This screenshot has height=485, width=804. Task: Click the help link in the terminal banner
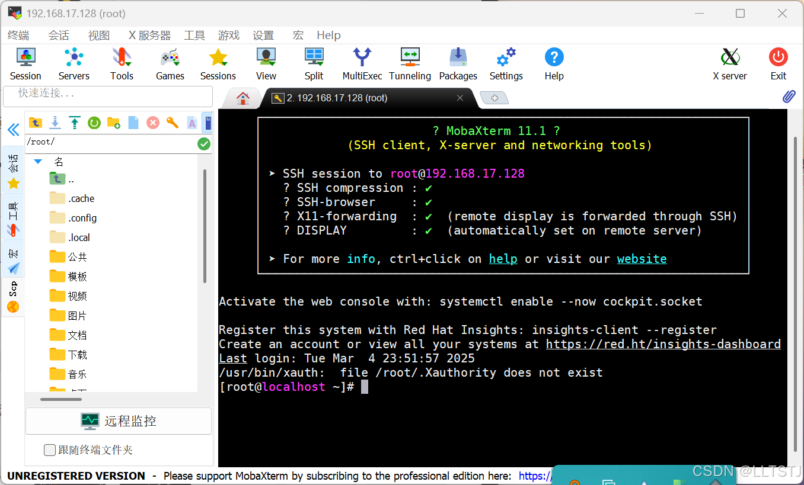503,259
